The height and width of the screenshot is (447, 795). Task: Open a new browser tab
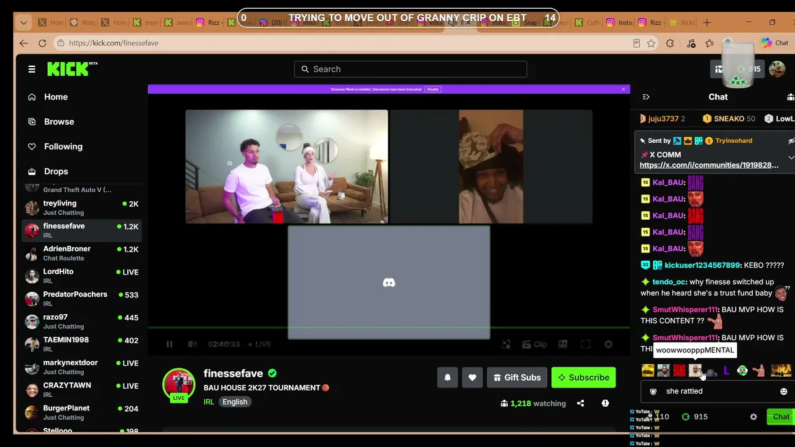(x=706, y=22)
